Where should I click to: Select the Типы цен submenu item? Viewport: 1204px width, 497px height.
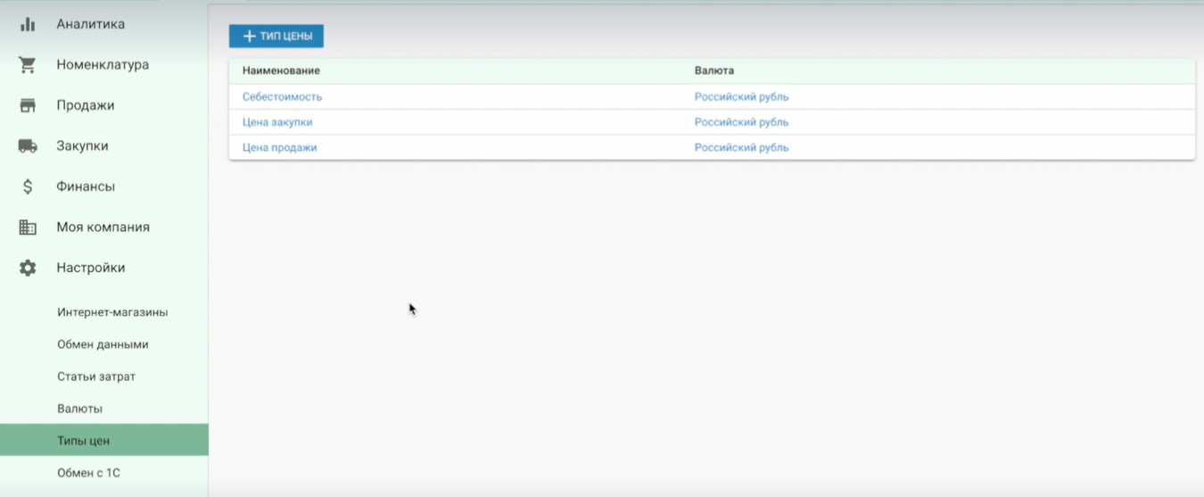click(104, 441)
